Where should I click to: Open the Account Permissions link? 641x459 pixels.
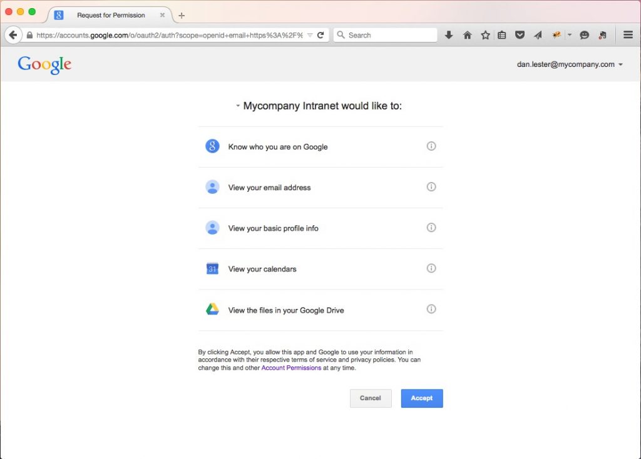pyautogui.click(x=291, y=368)
